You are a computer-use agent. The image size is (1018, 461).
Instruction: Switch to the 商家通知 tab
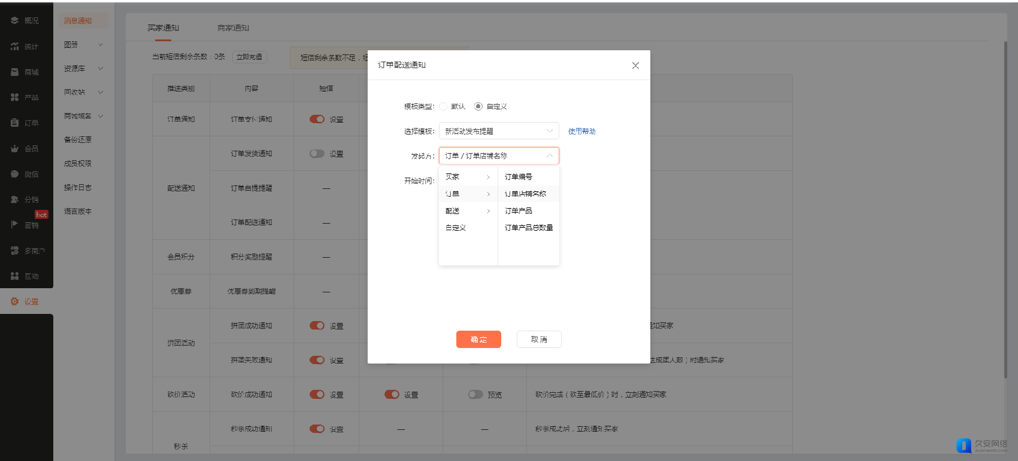coord(233,28)
